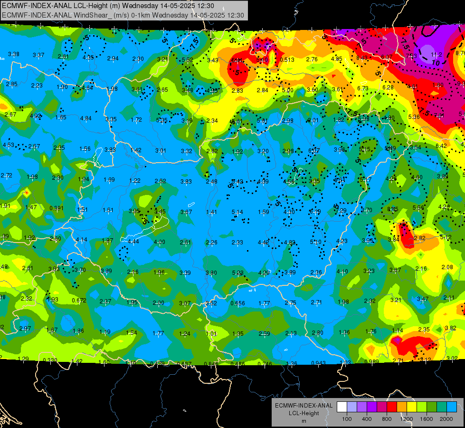Click the WindShear 0-1km title line
The width and height of the screenshot is (465, 428).
[123, 15]
